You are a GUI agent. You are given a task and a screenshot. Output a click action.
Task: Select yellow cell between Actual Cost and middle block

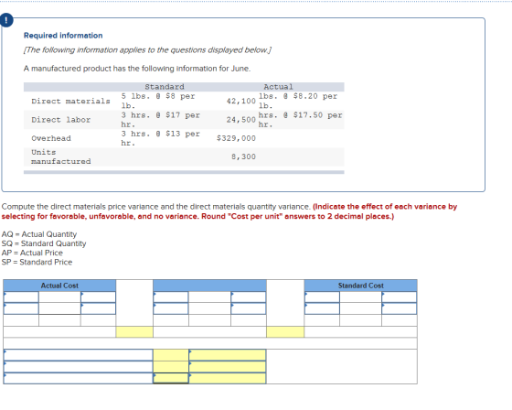coord(134,332)
